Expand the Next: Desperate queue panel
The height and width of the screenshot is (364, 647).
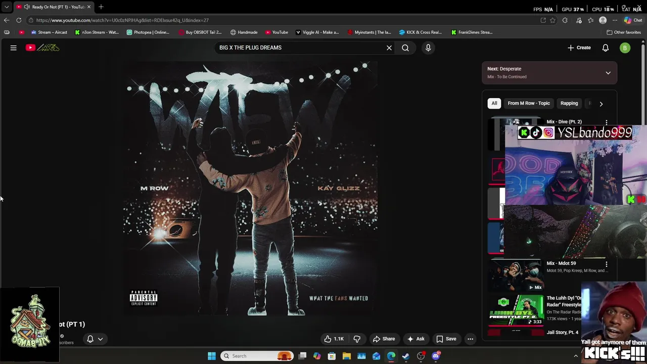(x=608, y=73)
